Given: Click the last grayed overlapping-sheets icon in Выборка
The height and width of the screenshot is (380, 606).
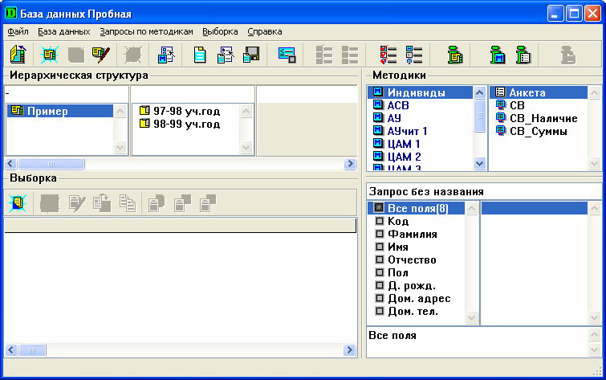Looking at the screenshot, I should coord(208,202).
